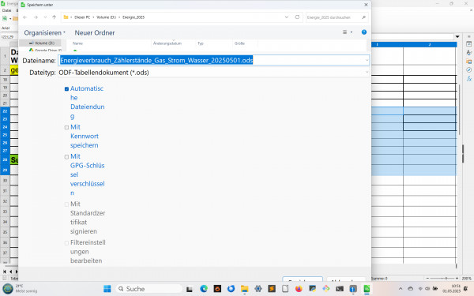Image resolution: width=474 pixels, height=296 pixels.
Task: Toggle 'Automatische Dateiendung' checkbox
Action: click(x=66, y=88)
